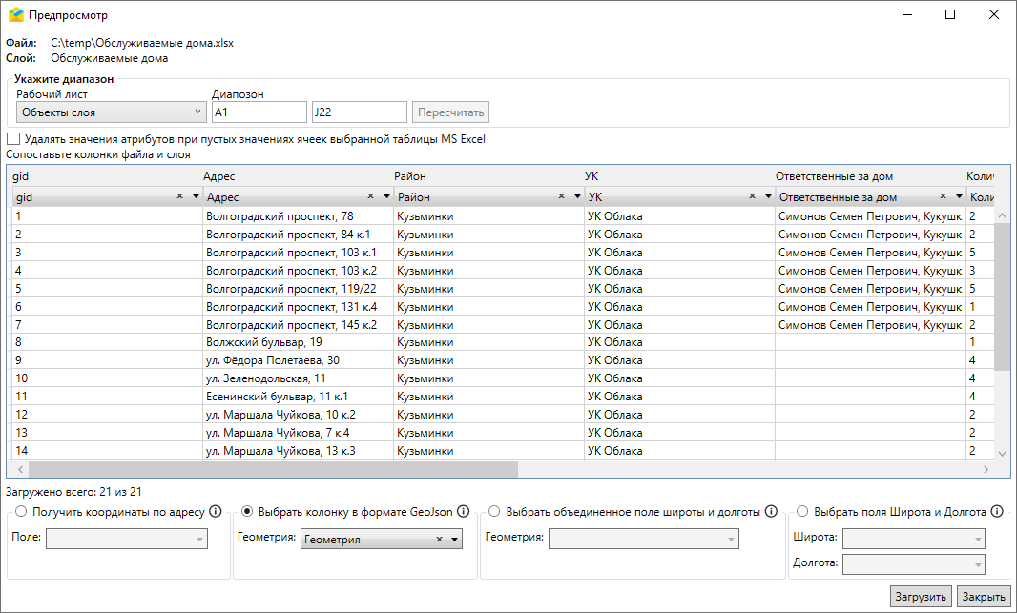
Task: Click info icon beside combined latitude-longitude option
Action: 771,512
